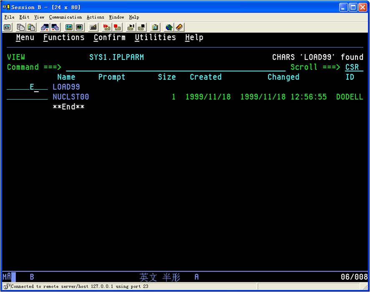
Task: Open the Help index book icon
Action: (179, 27)
